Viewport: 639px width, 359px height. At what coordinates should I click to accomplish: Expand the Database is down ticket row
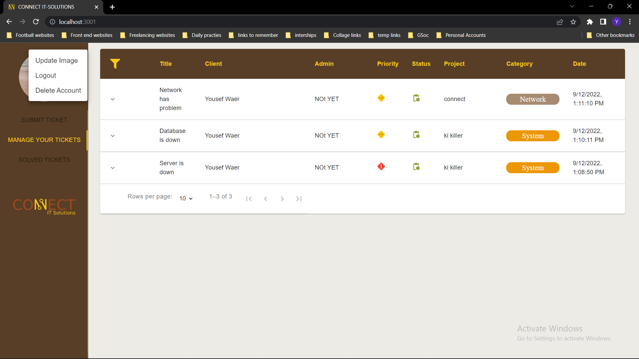pyautogui.click(x=112, y=136)
